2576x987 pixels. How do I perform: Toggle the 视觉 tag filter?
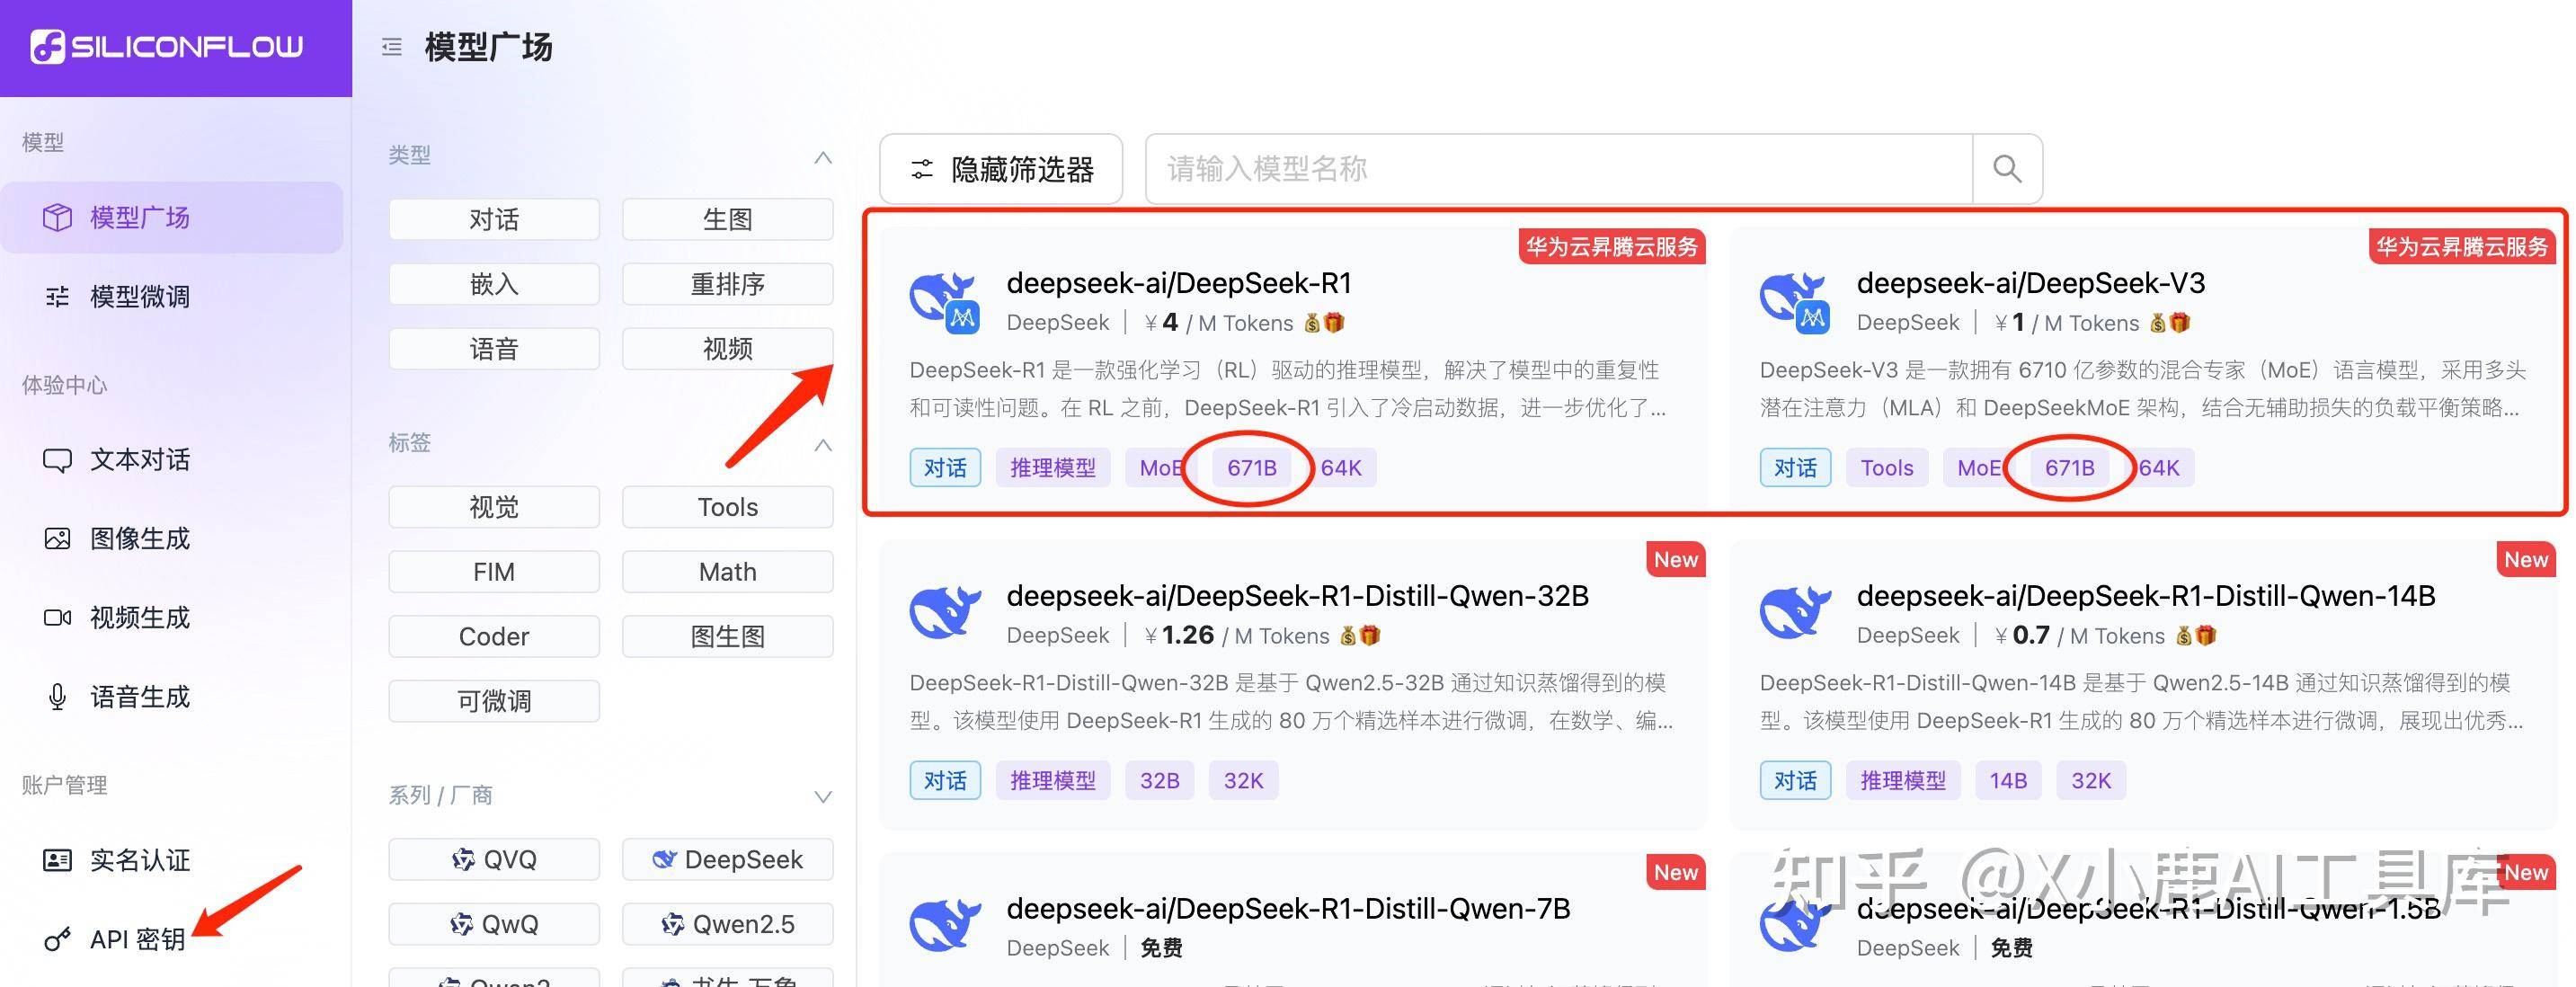494,507
